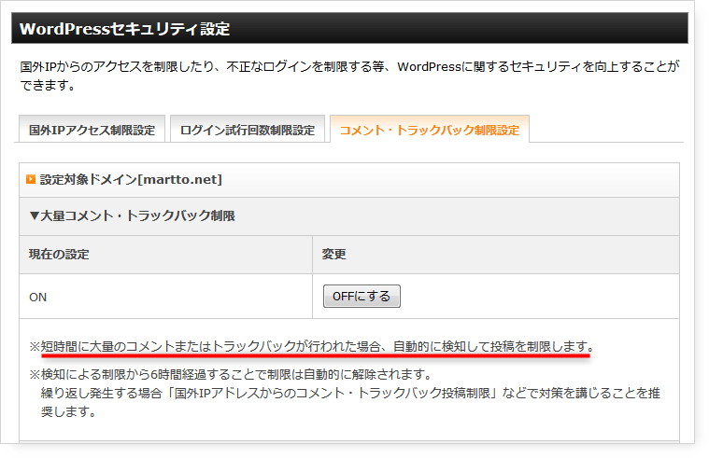Image resolution: width=709 pixels, height=458 pixels.
Task: Click the intro line starting with 国外IPからのアクセス
Action: coord(348,68)
